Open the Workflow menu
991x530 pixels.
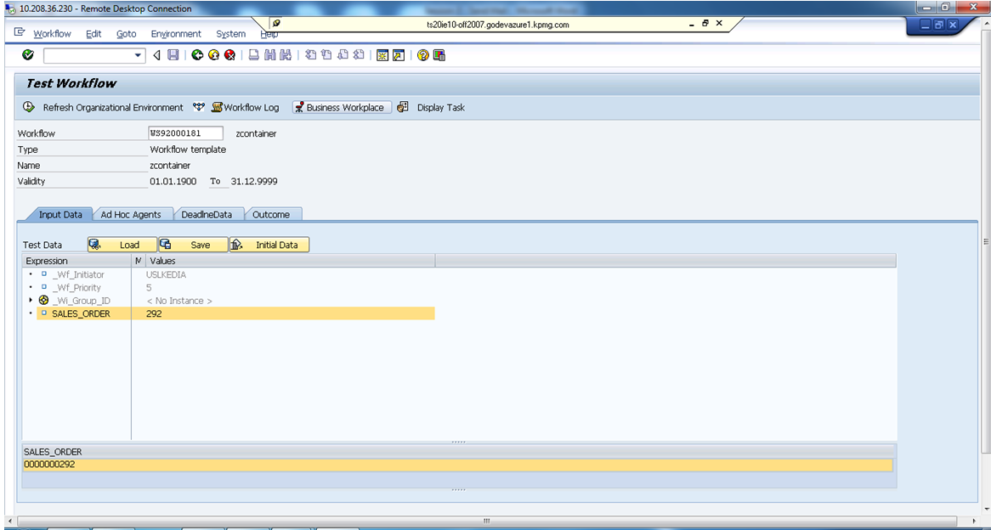click(51, 34)
